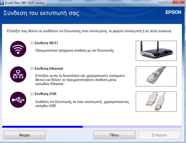Click the EPSON logo in header
186x143 pixels.
click(x=173, y=12)
